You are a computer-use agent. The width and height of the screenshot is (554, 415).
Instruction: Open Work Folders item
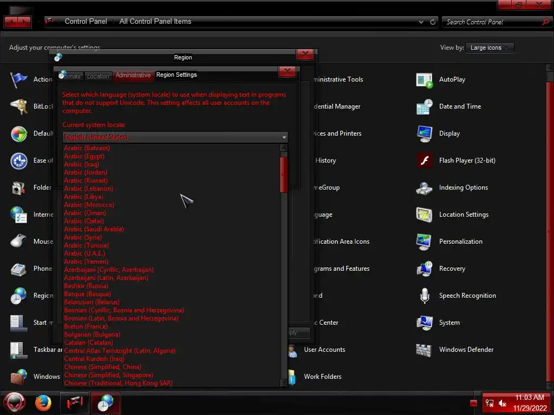pyautogui.click(x=322, y=377)
